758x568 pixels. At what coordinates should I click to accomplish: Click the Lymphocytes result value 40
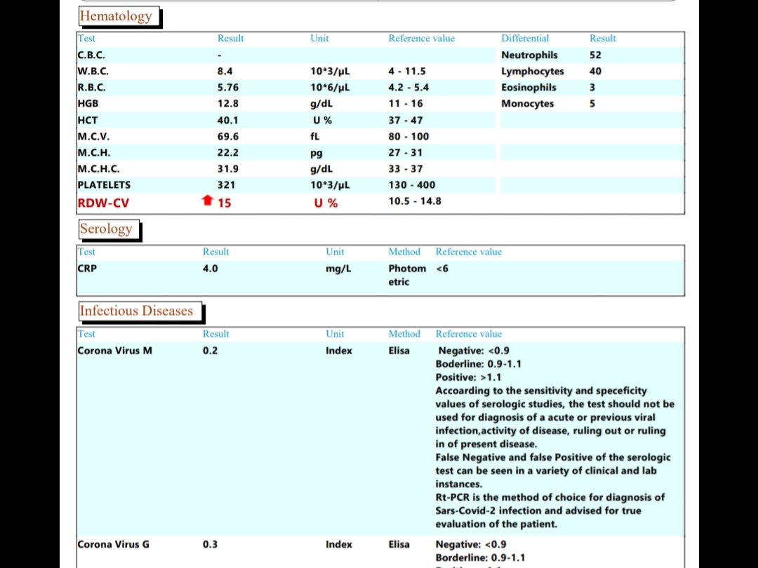(595, 71)
